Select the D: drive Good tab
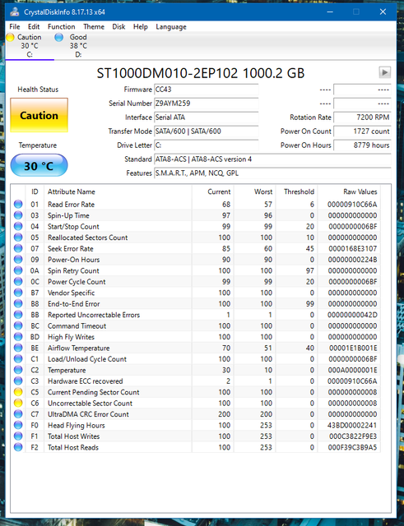 (78, 46)
